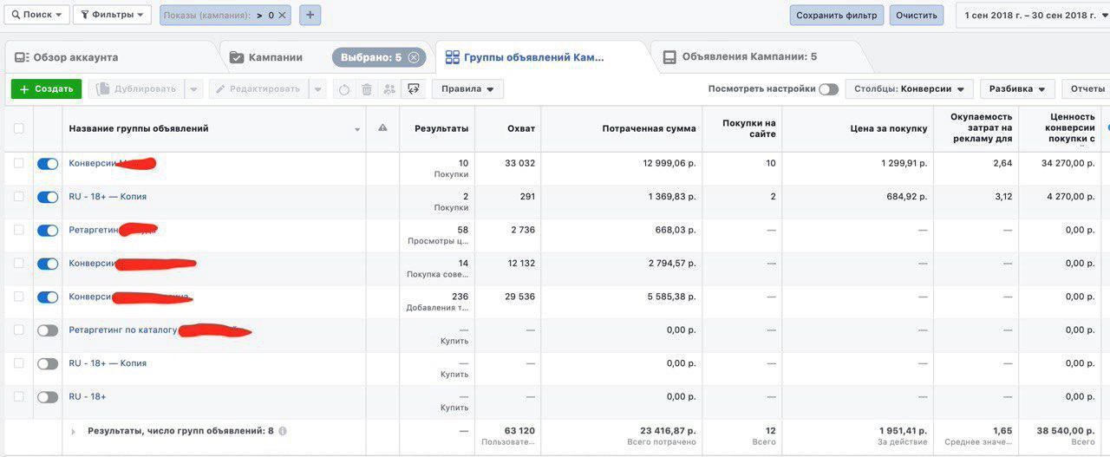1110x457 pixels.
Task: Click the import/export icon beside Правила
Action: [x=414, y=88]
